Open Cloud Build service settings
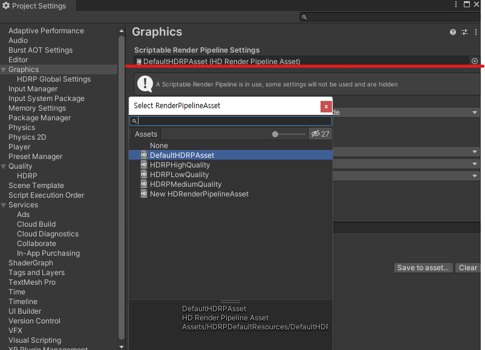 pyautogui.click(x=36, y=224)
